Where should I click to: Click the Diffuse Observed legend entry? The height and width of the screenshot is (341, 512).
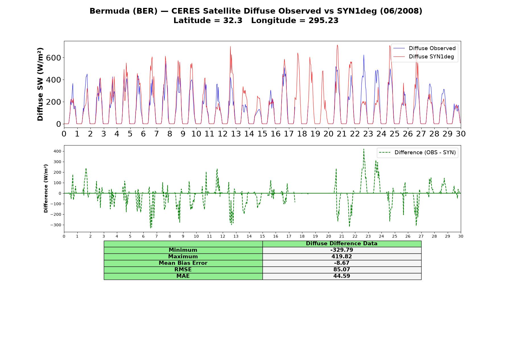[424, 48]
